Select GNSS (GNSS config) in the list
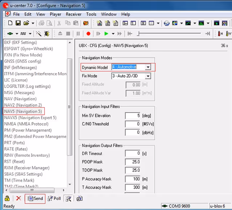The height and width of the screenshot is (210, 232). coord(22,61)
